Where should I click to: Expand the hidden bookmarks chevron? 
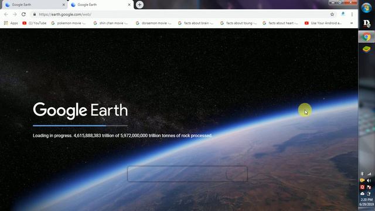(352, 23)
